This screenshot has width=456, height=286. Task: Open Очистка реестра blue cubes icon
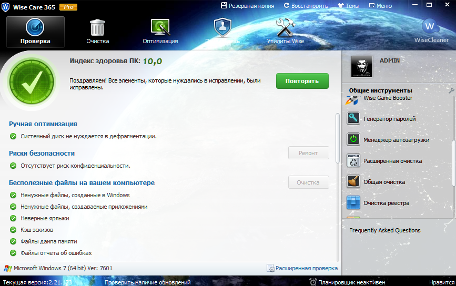click(x=353, y=202)
